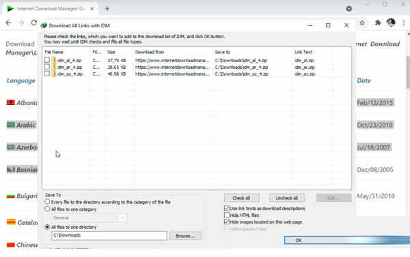The image size is (410, 257).
Task: Select All files to one directory radio
Action: [x=47, y=227]
